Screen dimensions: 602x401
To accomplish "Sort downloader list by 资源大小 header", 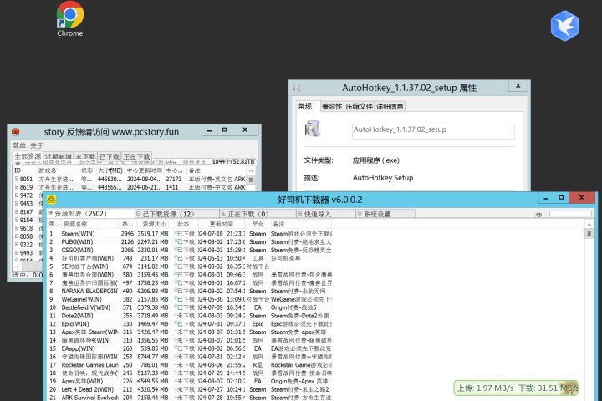I will [155, 224].
